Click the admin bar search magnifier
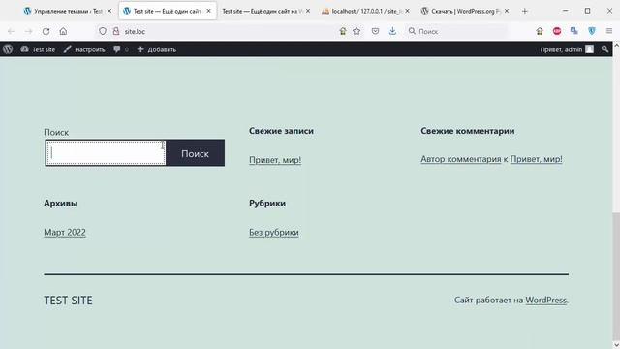 click(x=604, y=49)
